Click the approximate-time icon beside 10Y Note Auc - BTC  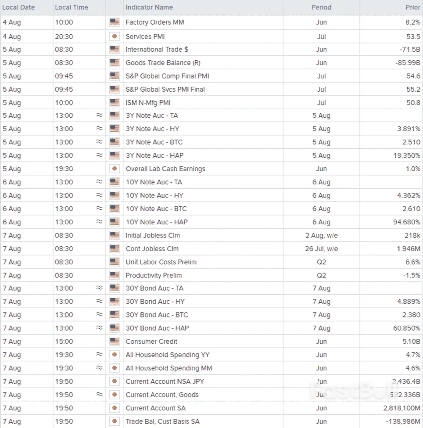[100, 209]
